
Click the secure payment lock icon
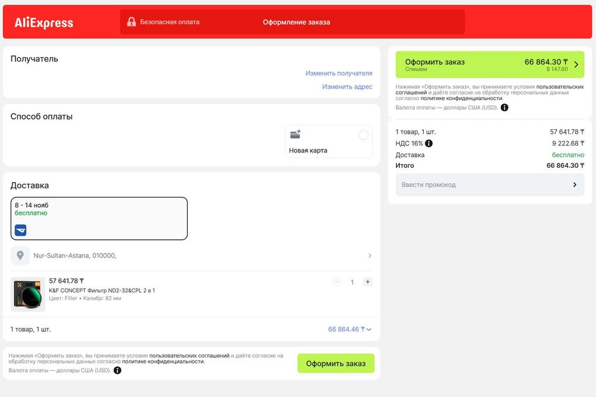[132, 21]
